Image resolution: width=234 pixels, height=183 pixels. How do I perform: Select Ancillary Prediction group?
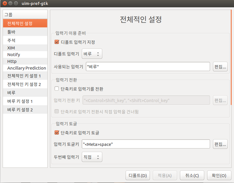25,68
